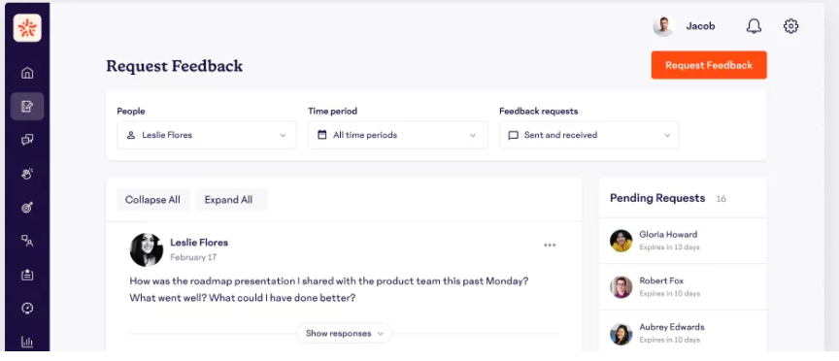
Task: Open the one-on-one person chat icon
Action: (x=27, y=241)
